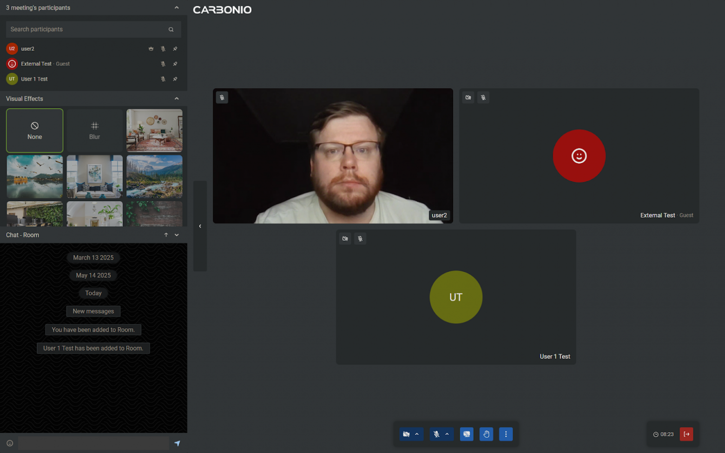Open the more options menu
Image resolution: width=725 pixels, height=453 pixels.
coord(506,434)
